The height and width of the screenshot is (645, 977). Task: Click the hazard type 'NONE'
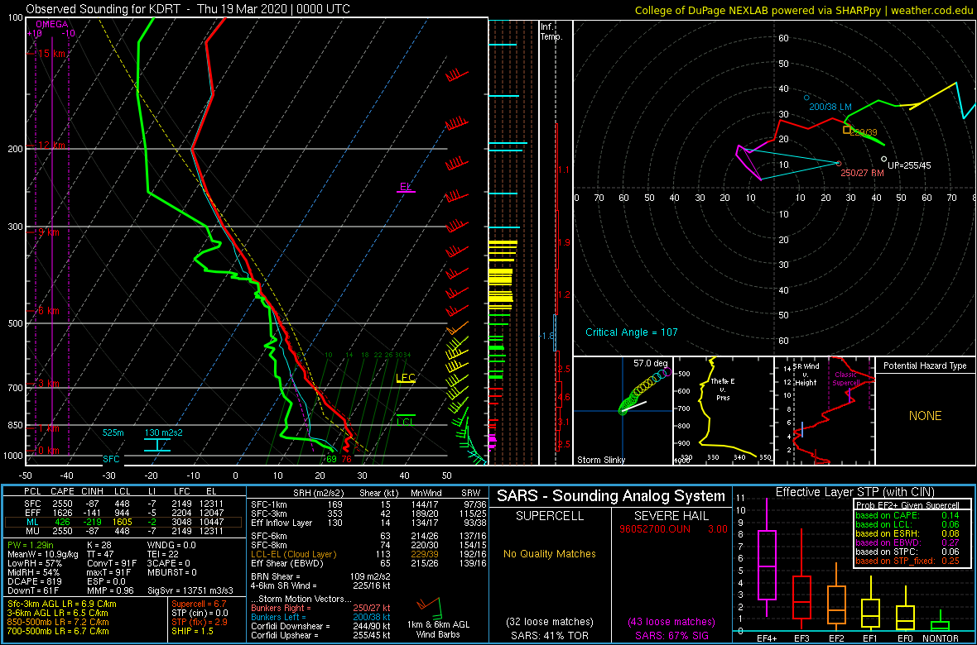(x=926, y=416)
